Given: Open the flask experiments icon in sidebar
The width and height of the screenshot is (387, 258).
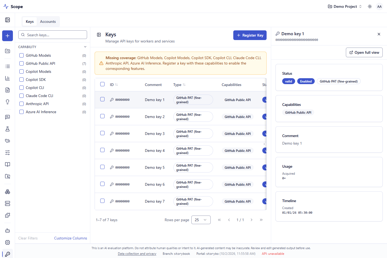Looking at the screenshot, I should 8,129.
